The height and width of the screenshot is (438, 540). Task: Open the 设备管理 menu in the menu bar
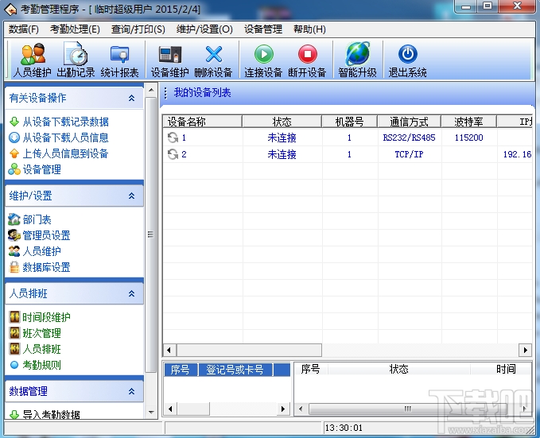pos(263,29)
